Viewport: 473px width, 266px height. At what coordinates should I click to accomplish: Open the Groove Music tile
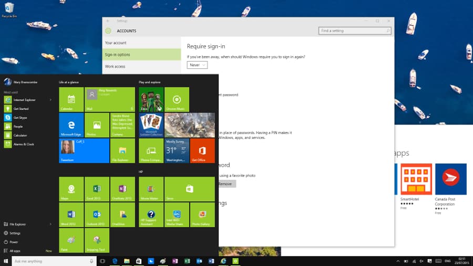[x=177, y=99]
